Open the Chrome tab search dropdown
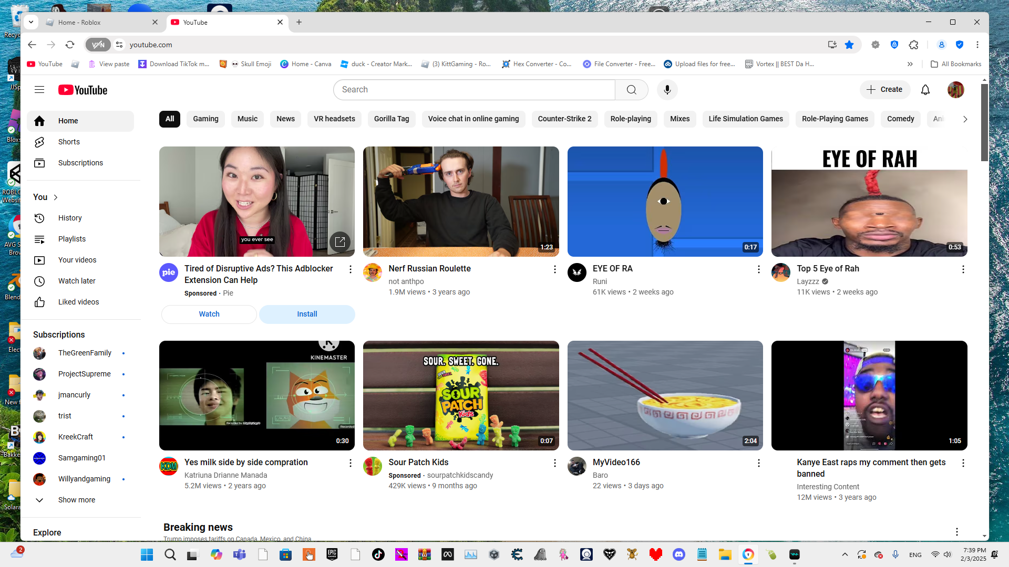The width and height of the screenshot is (1009, 567). (x=31, y=22)
